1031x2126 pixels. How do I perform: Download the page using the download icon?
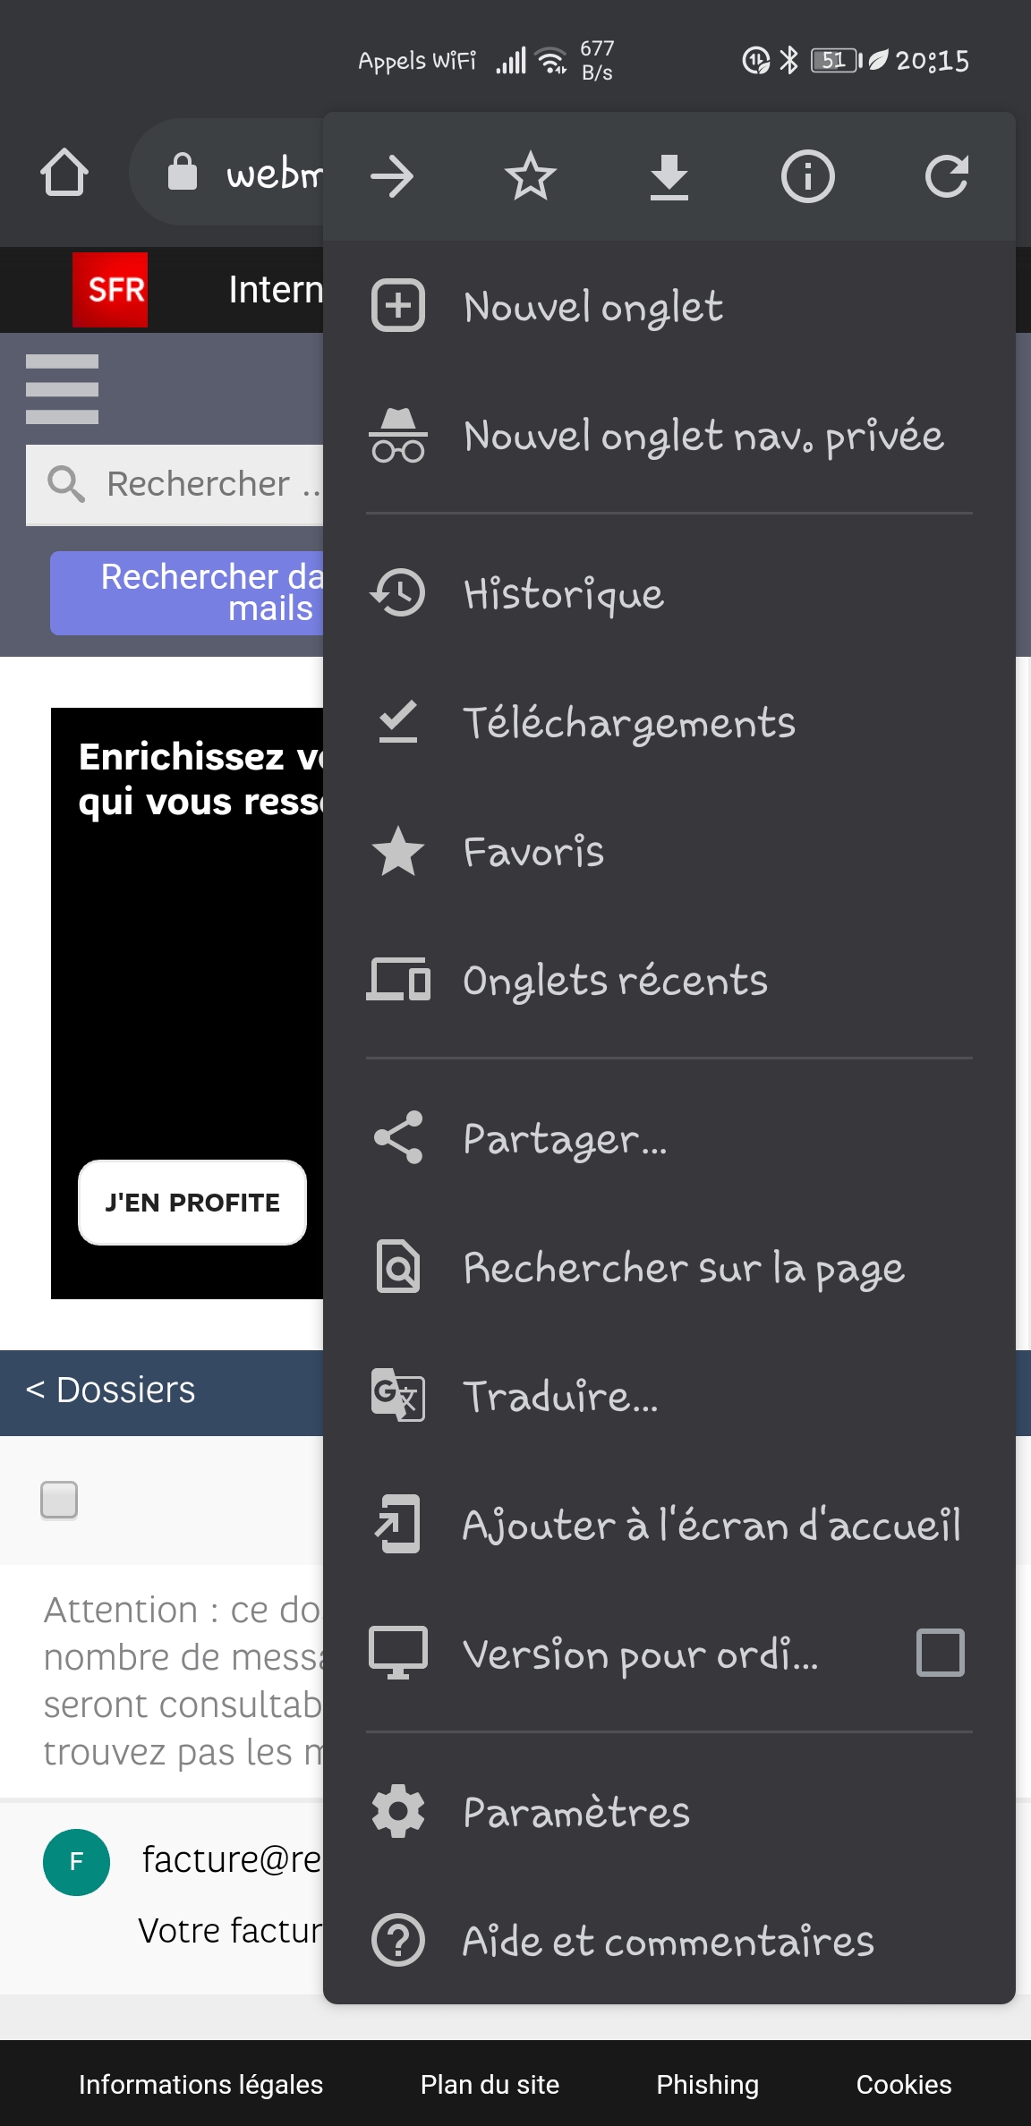(x=669, y=176)
